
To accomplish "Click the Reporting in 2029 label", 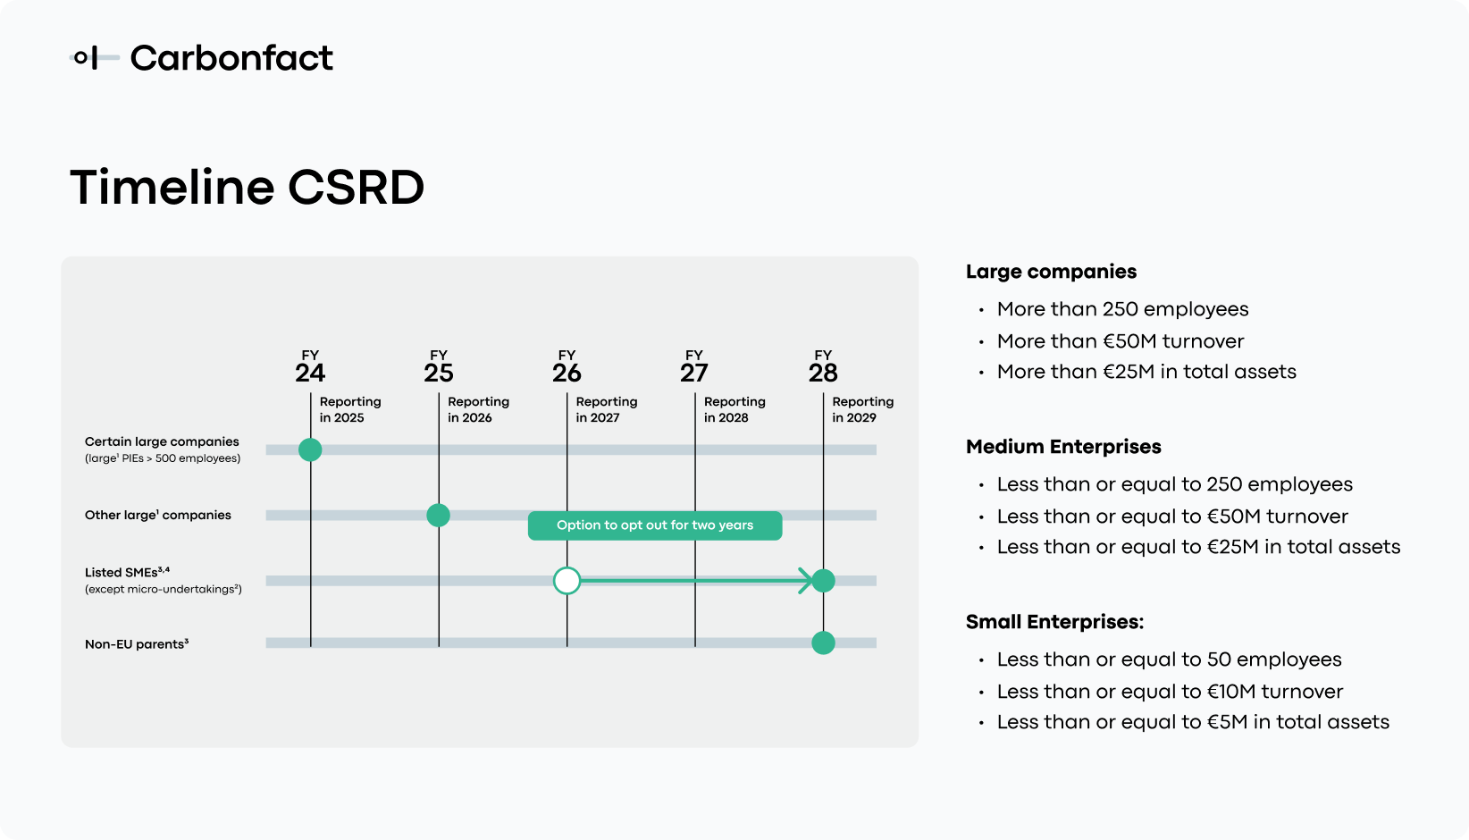I will [x=863, y=409].
